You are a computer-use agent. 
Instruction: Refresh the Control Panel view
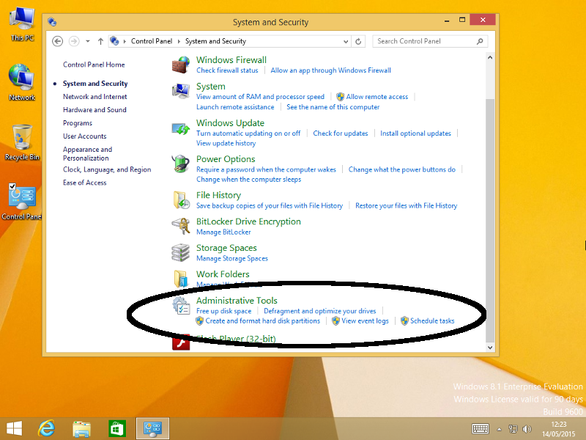[358, 41]
